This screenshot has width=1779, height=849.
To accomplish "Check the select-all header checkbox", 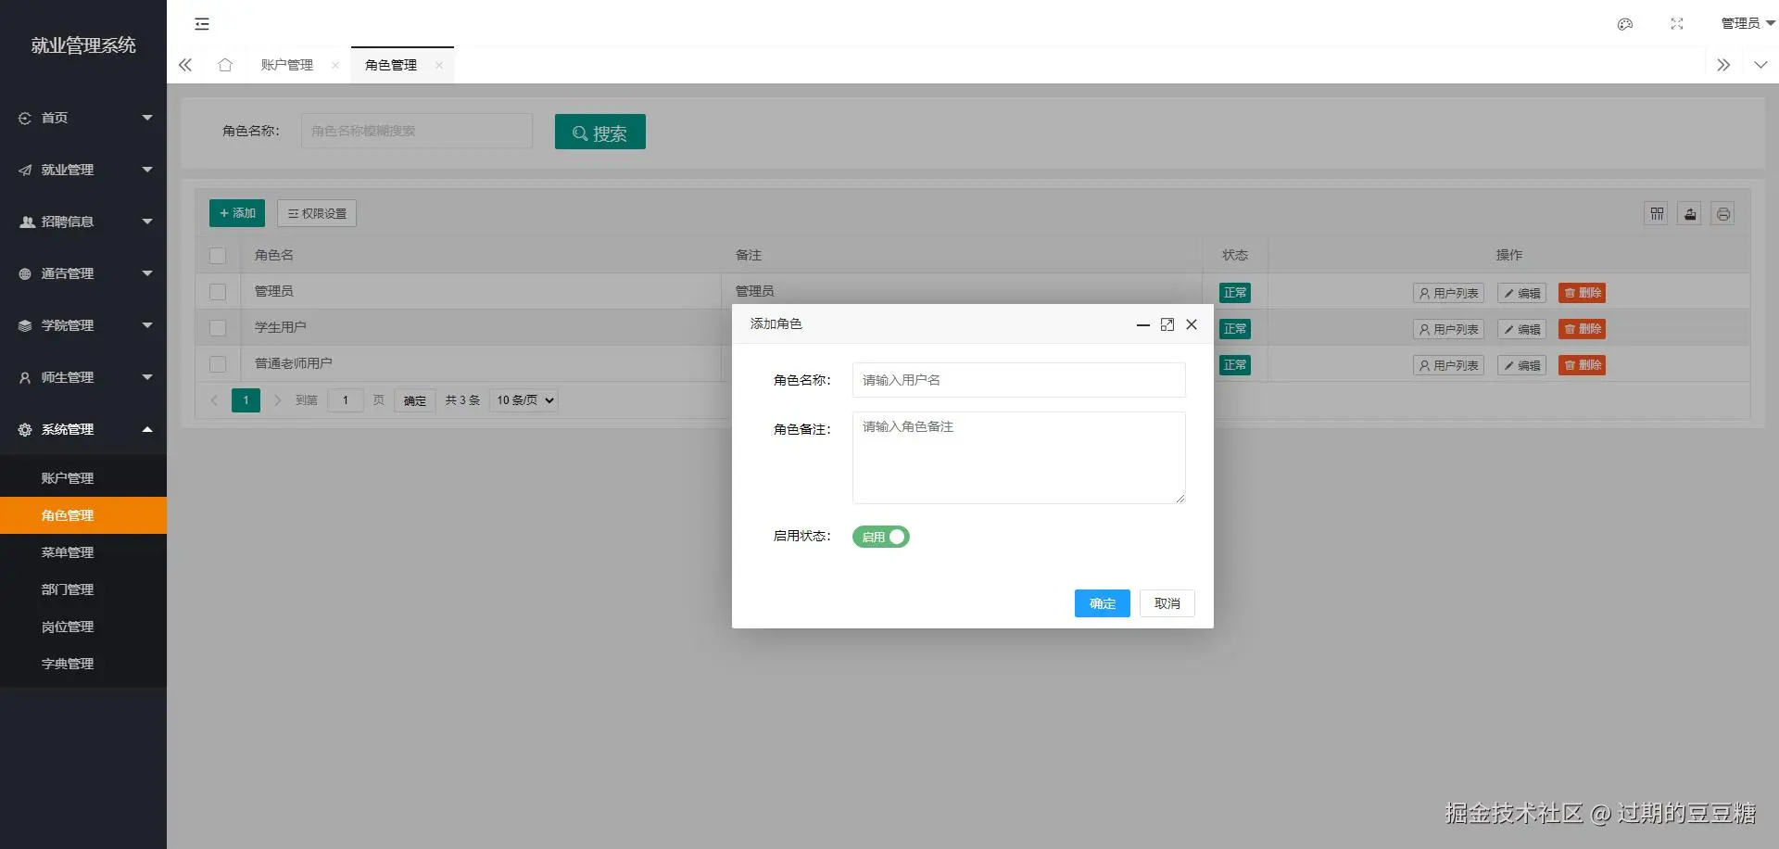I will point(218,256).
